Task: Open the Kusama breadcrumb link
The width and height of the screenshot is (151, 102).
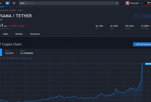Action: [13, 10]
